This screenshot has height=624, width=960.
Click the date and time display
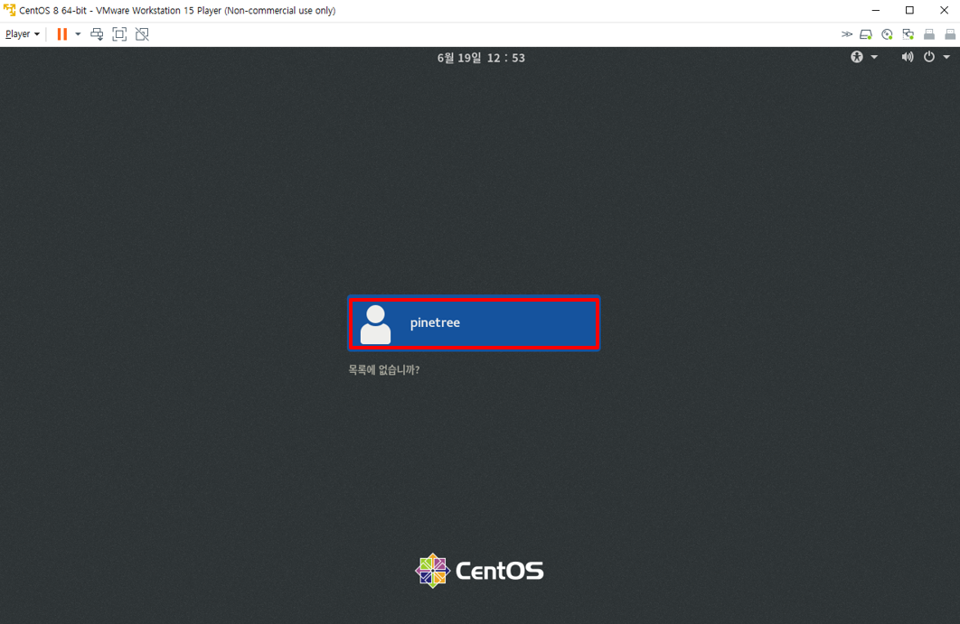tap(481, 58)
